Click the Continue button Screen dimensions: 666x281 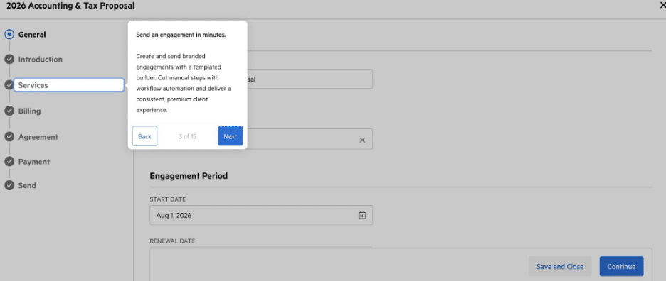coord(621,267)
